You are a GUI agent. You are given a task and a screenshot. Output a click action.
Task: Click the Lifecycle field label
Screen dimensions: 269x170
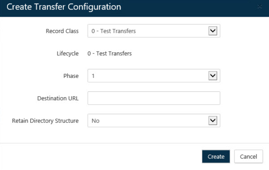point(67,54)
